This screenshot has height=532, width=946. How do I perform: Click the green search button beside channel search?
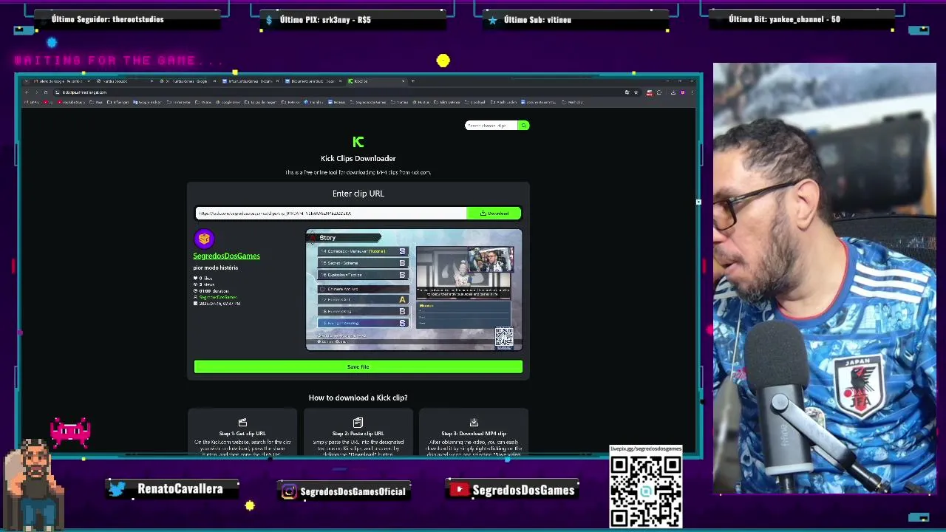point(523,126)
